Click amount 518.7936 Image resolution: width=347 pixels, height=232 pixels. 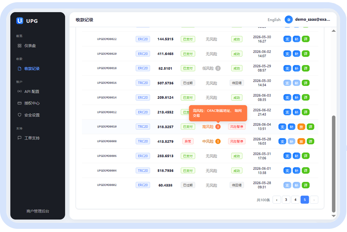165,171
